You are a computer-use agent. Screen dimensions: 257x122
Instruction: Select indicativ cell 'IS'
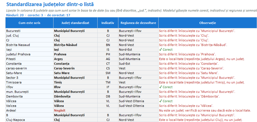tap(108, 49)
